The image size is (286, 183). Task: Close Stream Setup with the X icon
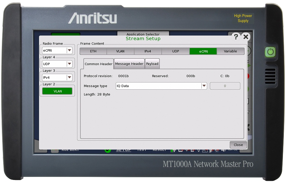click(246, 37)
